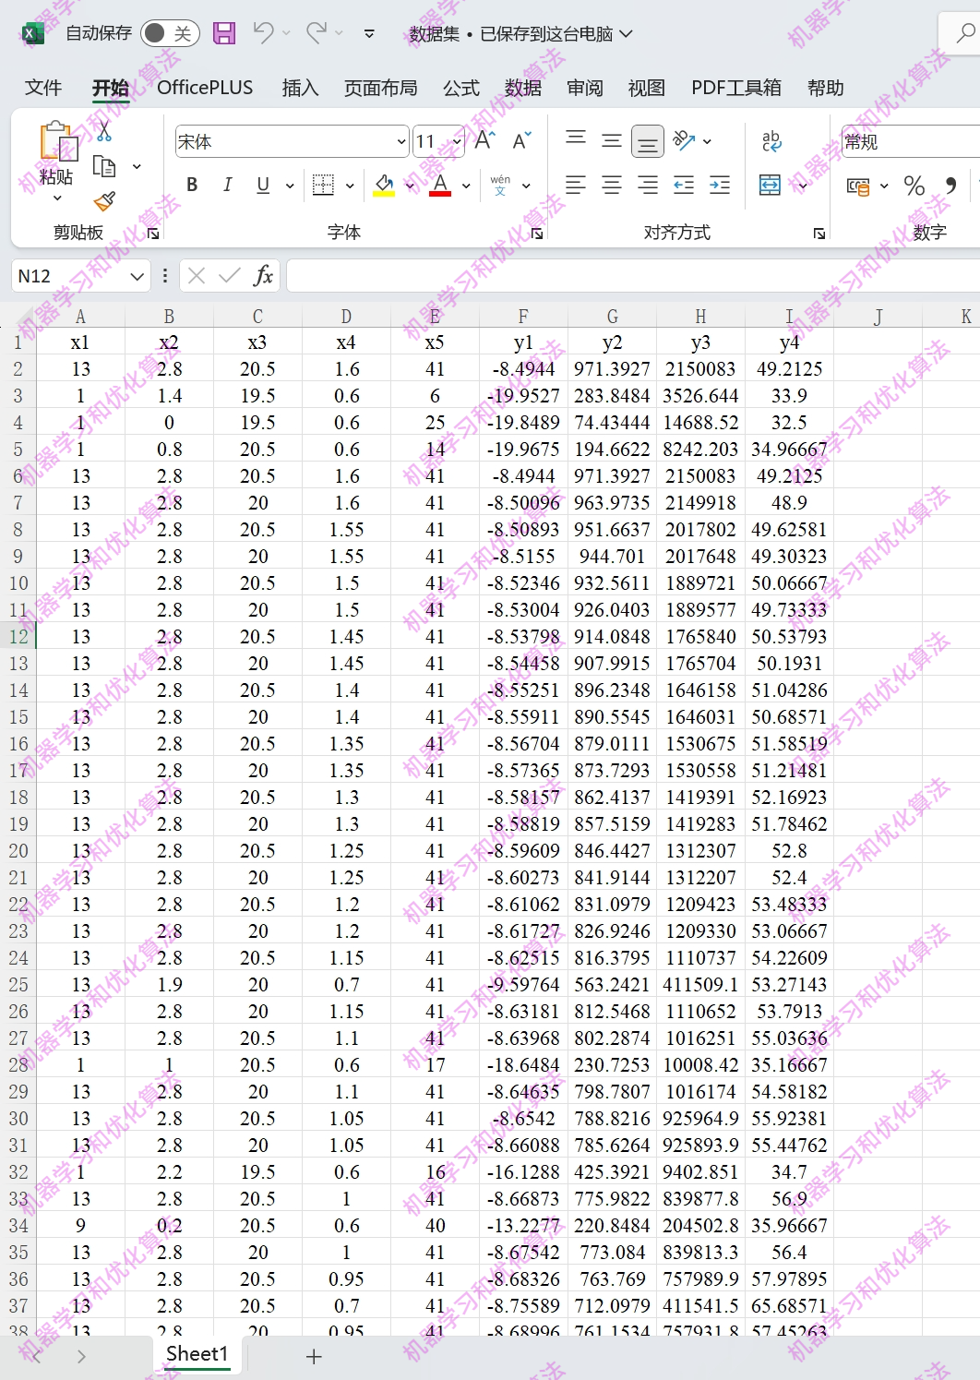Expand the Paste options arrow
Screen dimensions: 980x1380
click(57, 198)
